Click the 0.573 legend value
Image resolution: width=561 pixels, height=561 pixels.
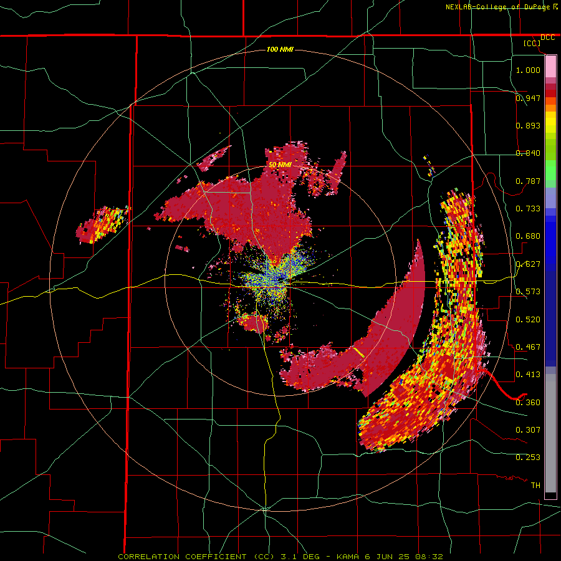[x=528, y=292]
